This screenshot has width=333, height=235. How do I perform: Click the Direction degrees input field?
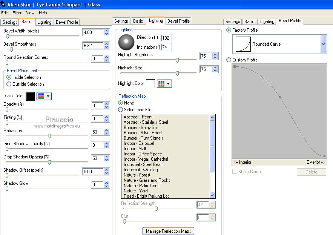(166, 38)
